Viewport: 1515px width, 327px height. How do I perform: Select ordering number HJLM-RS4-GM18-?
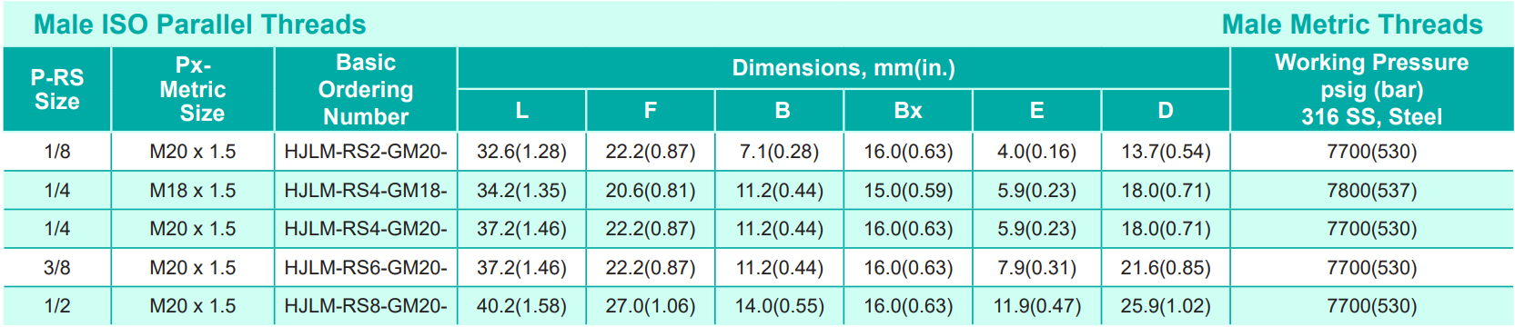coord(366,191)
